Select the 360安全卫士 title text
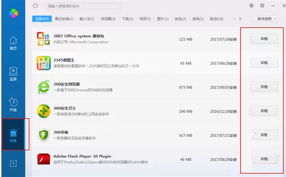286x177 pixels. pyautogui.click(x=64, y=108)
